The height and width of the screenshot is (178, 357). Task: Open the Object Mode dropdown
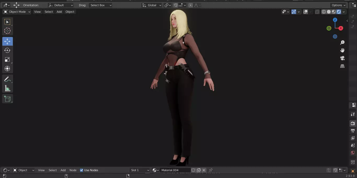click(x=17, y=12)
